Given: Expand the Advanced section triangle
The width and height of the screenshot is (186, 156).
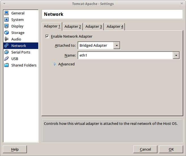Looking at the screenshot, I should [55, 64].
